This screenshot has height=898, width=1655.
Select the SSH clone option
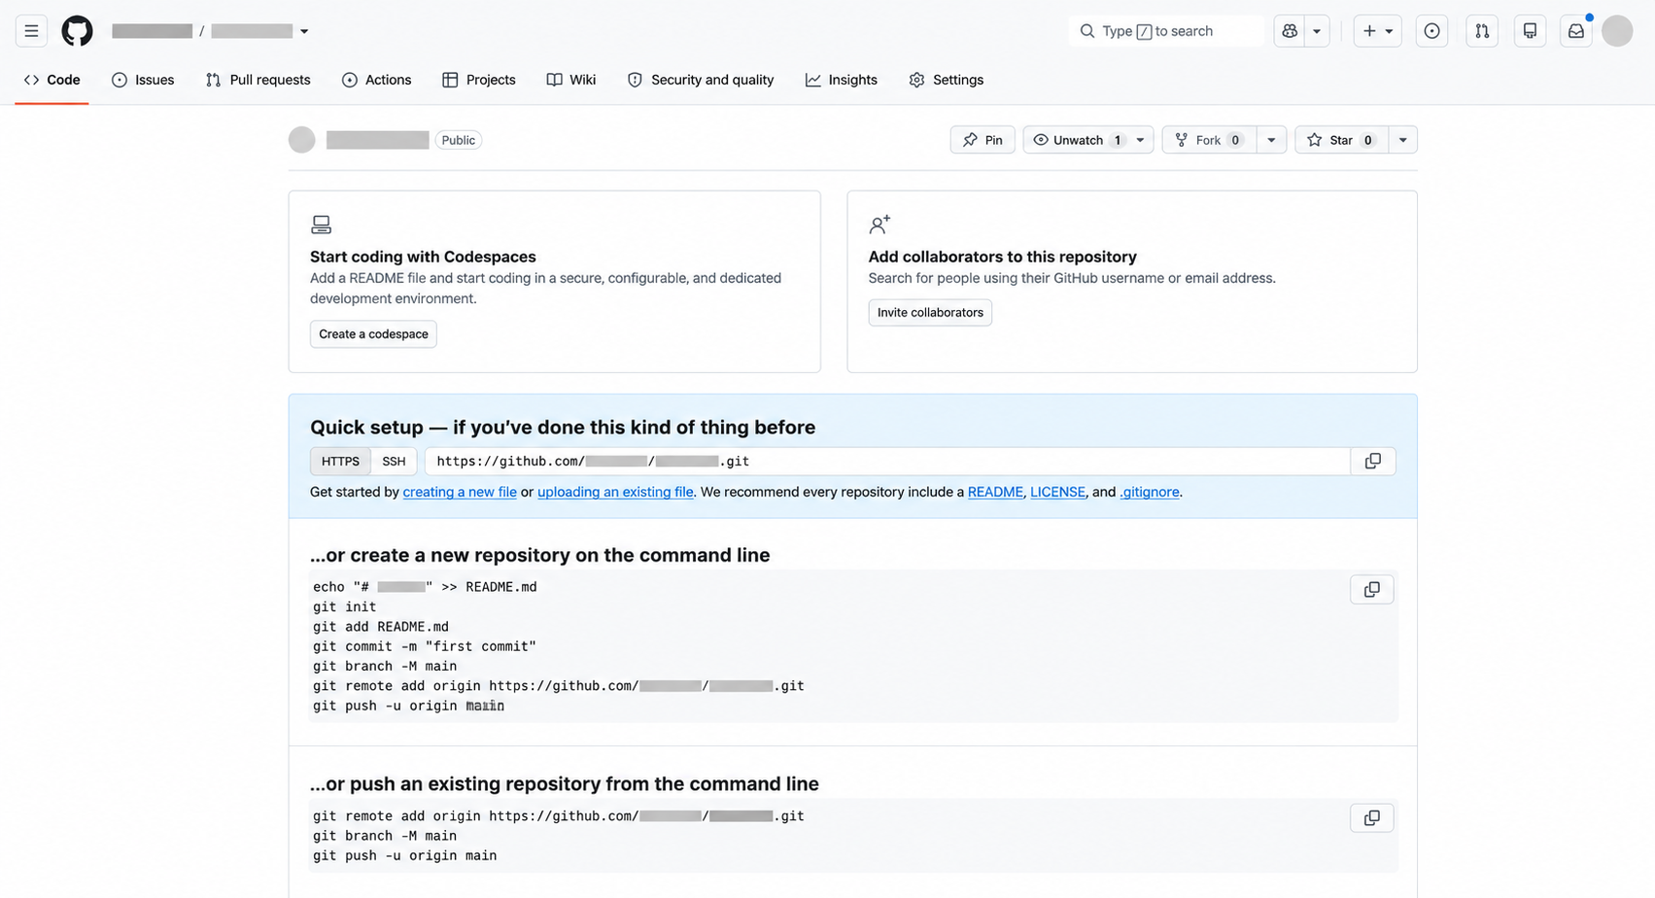[x=394, y=462]
